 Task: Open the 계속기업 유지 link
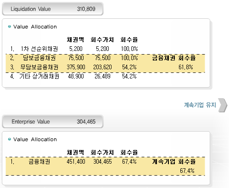pyautogui.click(x=200, y=105)
